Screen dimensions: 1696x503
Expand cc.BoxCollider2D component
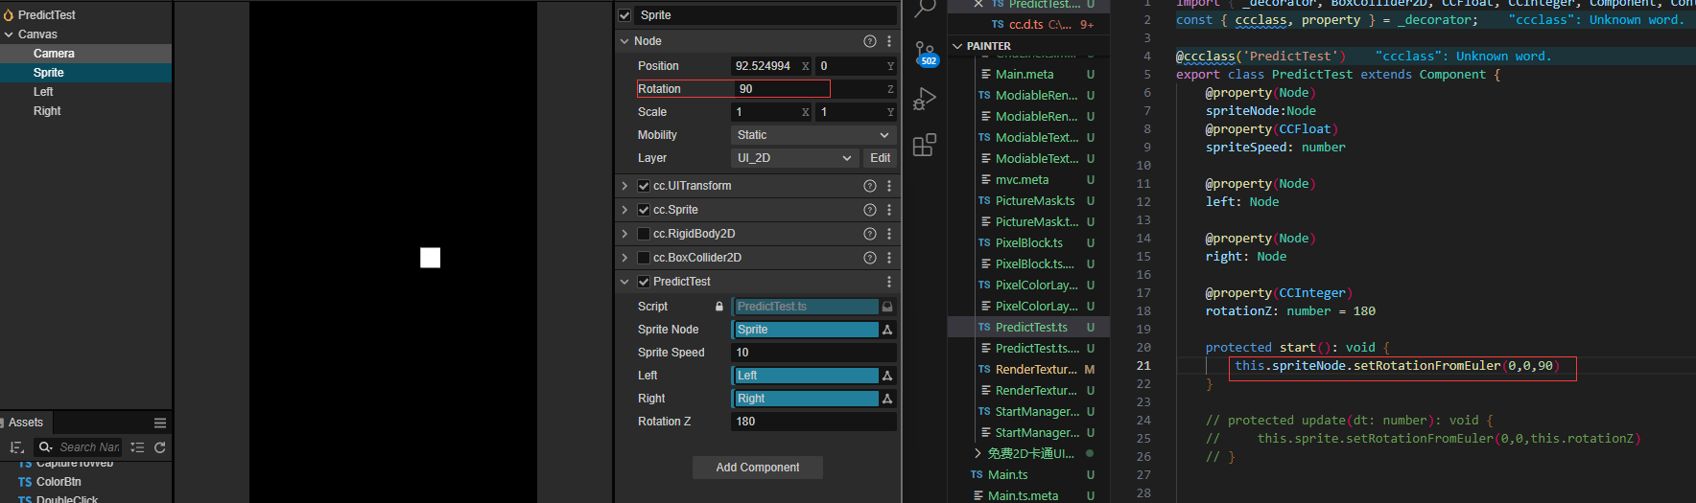(624, 258)
